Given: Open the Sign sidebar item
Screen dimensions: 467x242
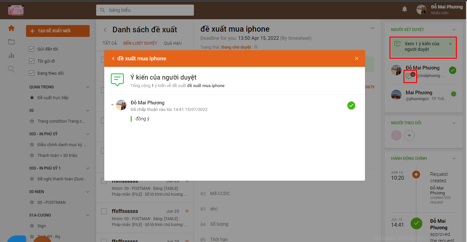Looking at the screenshot, I should 41,226.
